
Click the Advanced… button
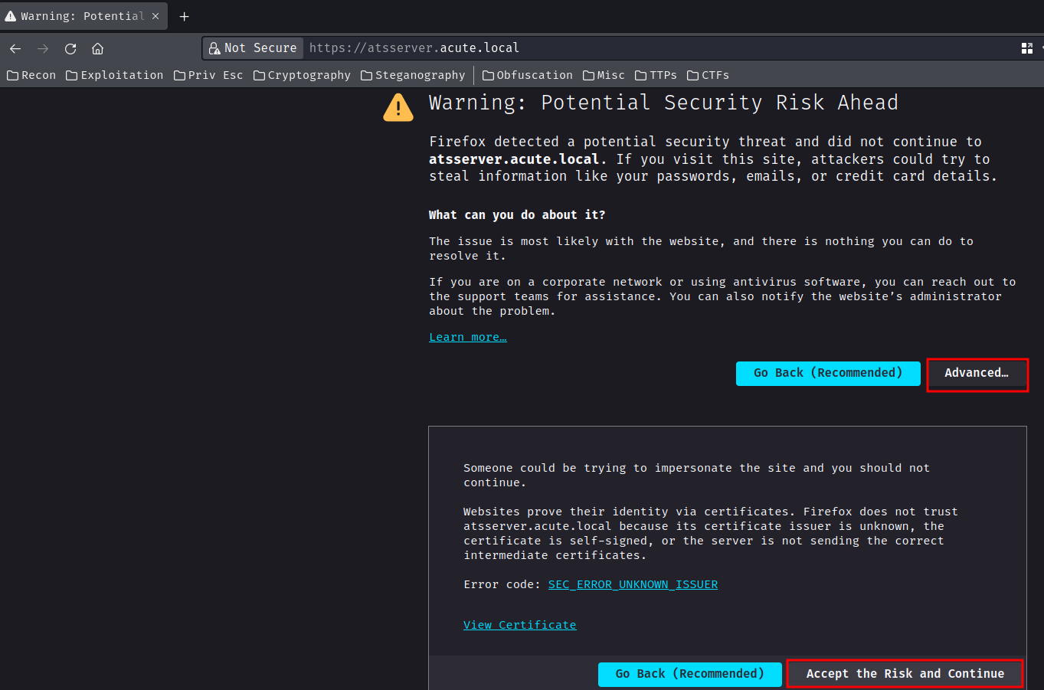pos(977,373)
